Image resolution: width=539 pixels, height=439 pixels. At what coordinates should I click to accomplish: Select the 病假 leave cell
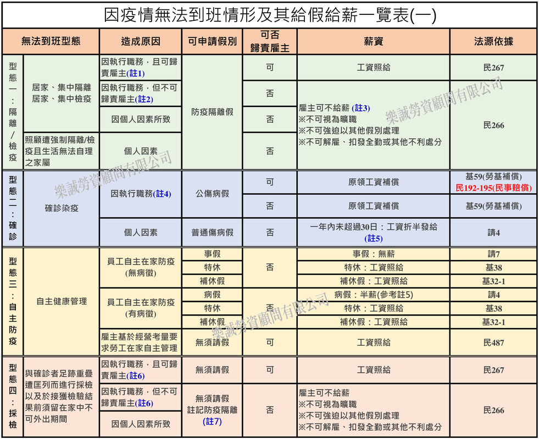[x=212, y=295]
